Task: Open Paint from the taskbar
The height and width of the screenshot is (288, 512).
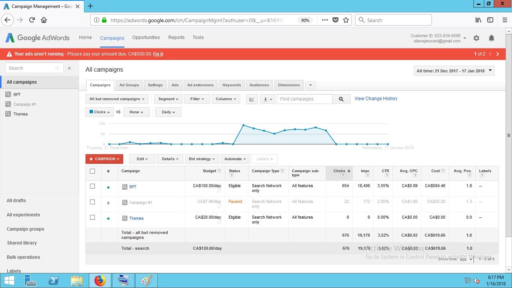Action: point(147,280)
